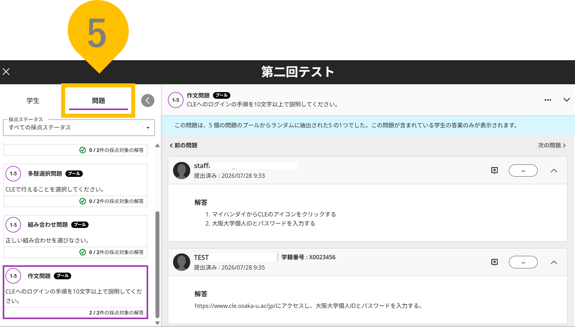Collapse the TEST submission answer
Image resolution: width=575 pixels, height=327 pixels.
pyautogui.click(x=554, y=262)
